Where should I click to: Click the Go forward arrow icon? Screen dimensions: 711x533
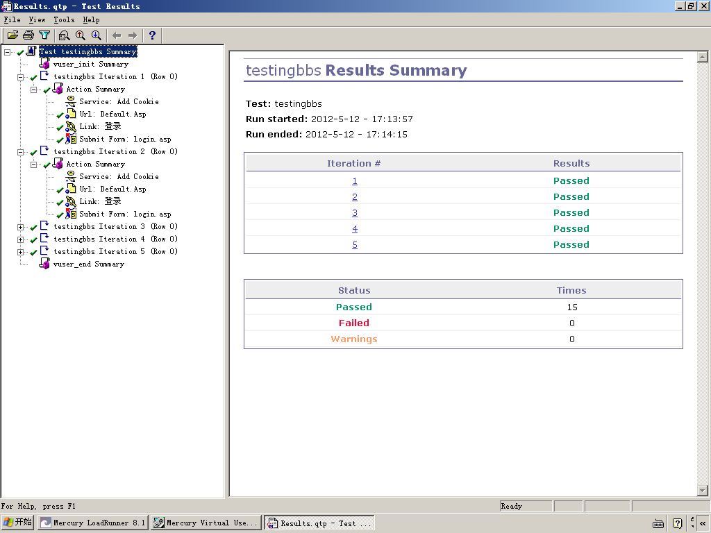click(x=133, y=35)
